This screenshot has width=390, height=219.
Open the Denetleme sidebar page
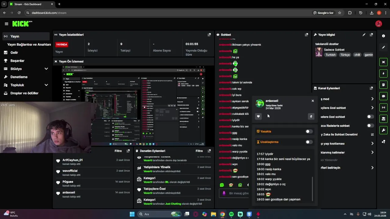click(x=26, y=77)
